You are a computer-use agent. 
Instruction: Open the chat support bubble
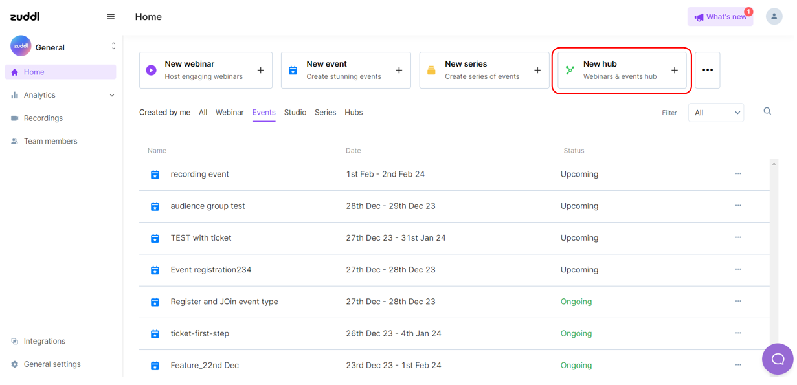point(778,359)
